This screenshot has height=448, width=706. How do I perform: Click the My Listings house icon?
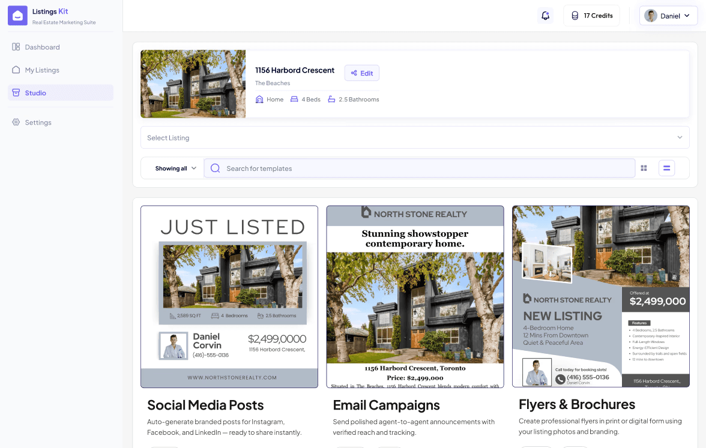click(x=16, y=70)
